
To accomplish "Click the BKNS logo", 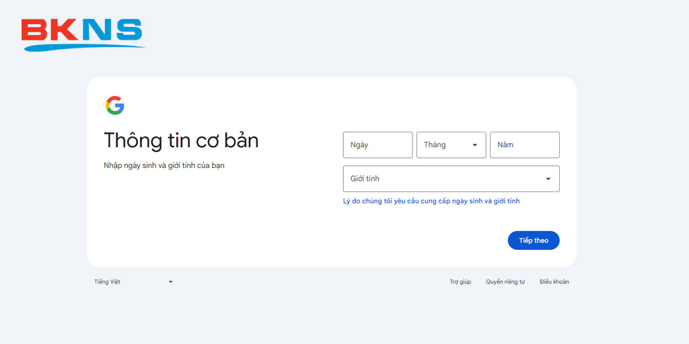I will [82, 32].
